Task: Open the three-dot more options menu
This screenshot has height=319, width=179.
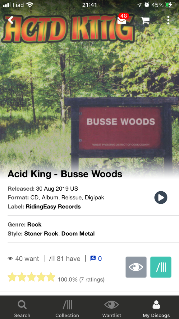Action: click(x=168, y=20)
